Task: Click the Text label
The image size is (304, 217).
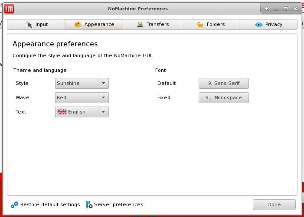Action: (21, 112)
